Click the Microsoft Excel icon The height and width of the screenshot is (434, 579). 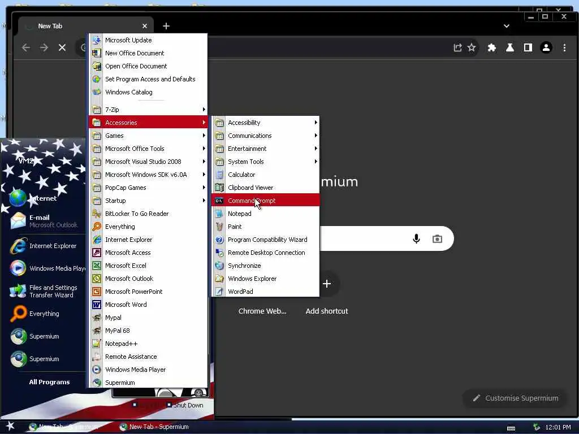pos(96,266)
